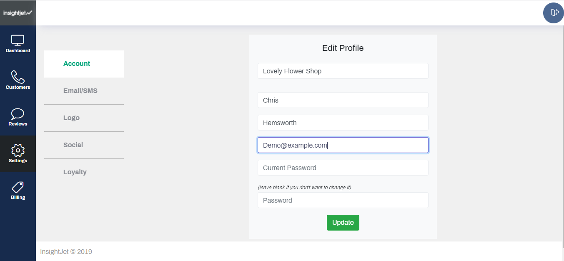
Task: Click the InsightJet logo
Action: 18,13
